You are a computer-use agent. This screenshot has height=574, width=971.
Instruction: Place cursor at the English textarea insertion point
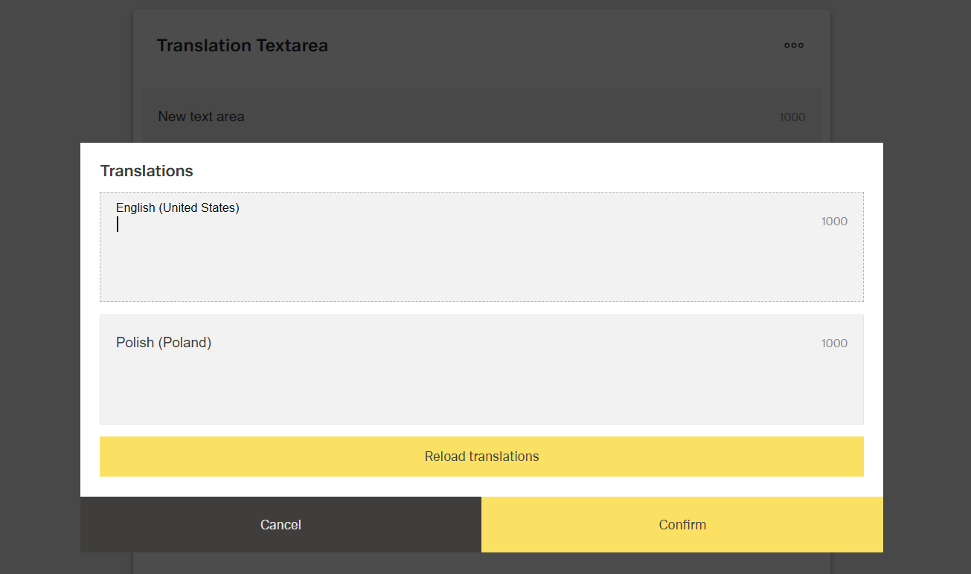tap(118, 224)
